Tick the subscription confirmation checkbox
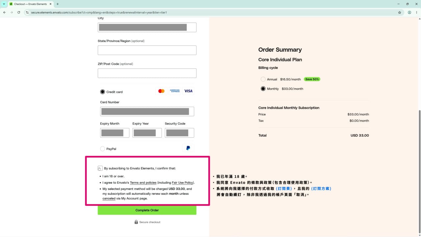This screenshot has height=237, width=421. click(100, 168)
